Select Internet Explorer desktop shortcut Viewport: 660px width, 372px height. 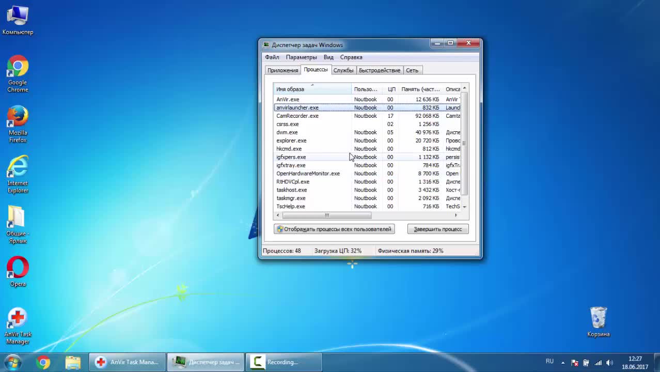pyautogui.click(x=18, y=175)
